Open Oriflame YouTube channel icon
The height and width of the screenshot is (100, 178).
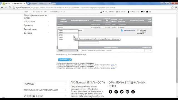127,92
